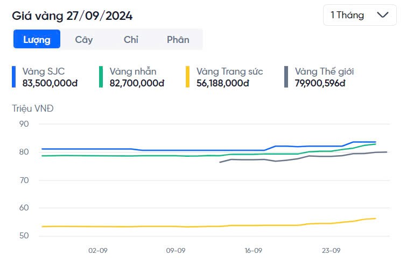Switch to the Cây unit tab
The width and height of the screenshot is (407, 262).
coord(84,39)
